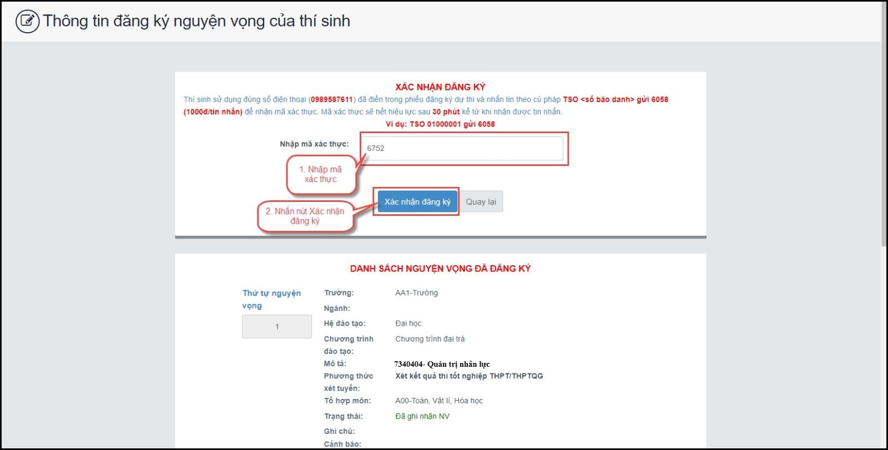Click the text (1000đ/tin nhắn)
The width and height of the screenshot is (888, 450).
click(x=213, y=112)
